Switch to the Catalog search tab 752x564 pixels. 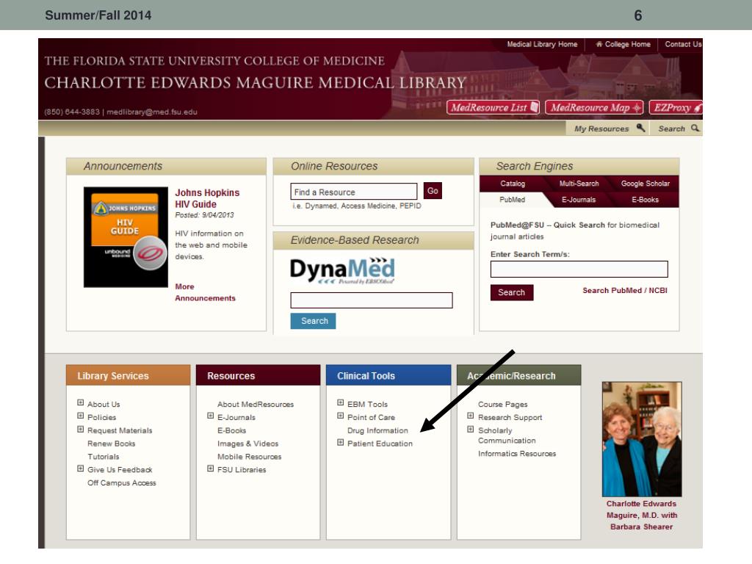click(513, 184)
